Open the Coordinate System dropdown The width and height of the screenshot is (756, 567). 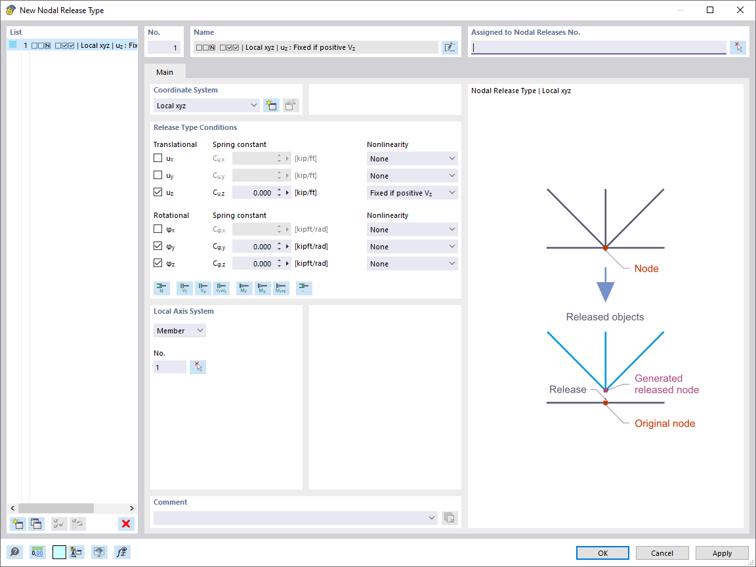pos(206,105)
